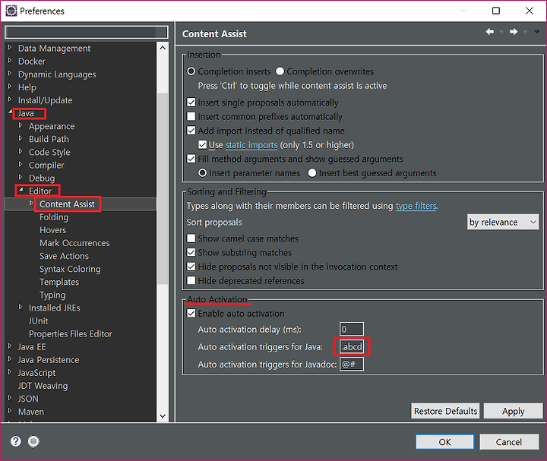
Task: Select the Completion inserts radio button
Action: click(191, 71)
